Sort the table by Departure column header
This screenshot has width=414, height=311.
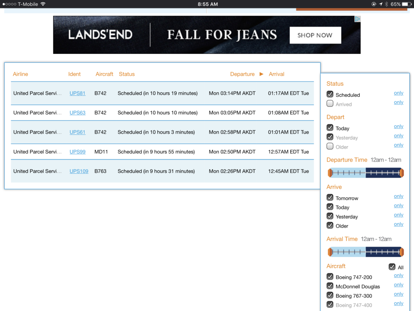click(x=242, y=74)
